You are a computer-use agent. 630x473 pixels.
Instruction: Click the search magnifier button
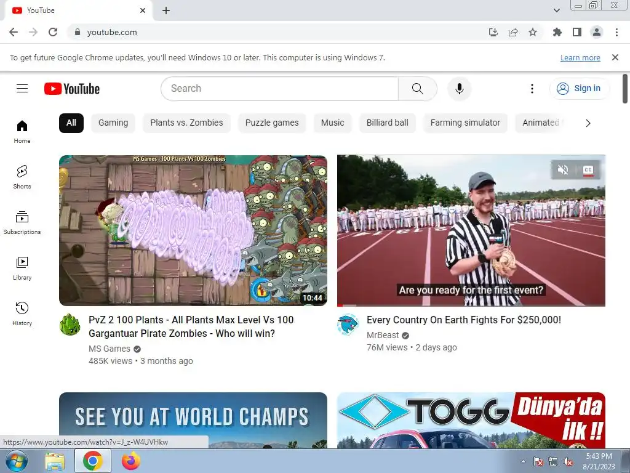click(418, 89)
